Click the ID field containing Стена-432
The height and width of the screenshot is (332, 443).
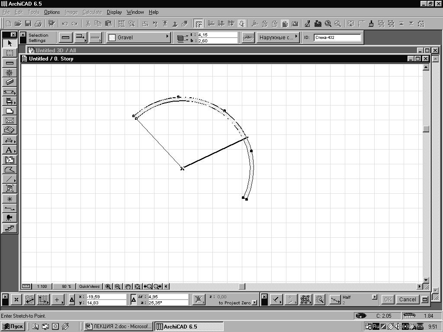[337, 37]
